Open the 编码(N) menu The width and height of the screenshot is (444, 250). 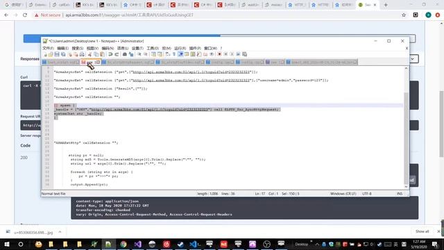108,48
